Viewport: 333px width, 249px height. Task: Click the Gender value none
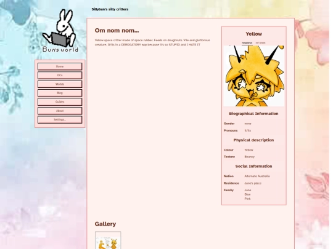point(248,124)
